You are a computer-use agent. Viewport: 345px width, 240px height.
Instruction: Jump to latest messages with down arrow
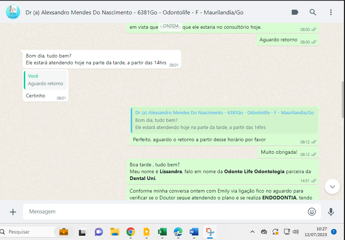tap(332, 186)
